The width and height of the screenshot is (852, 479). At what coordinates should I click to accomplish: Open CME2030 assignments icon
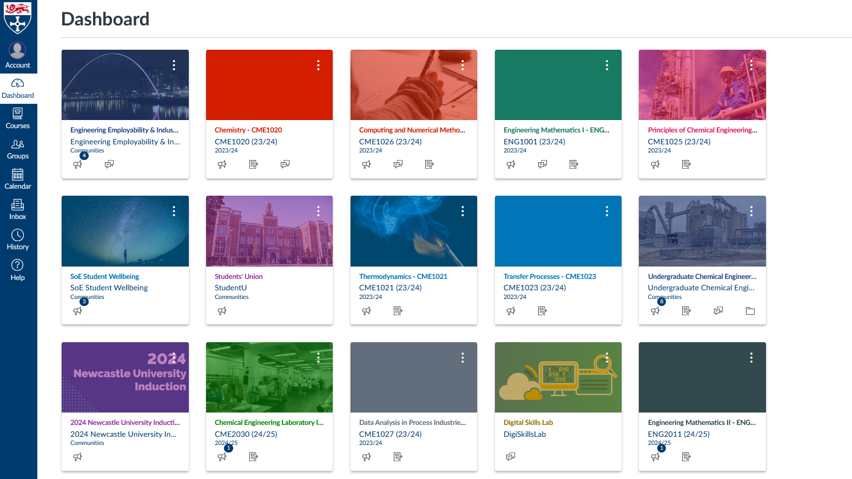click(254, 457)
